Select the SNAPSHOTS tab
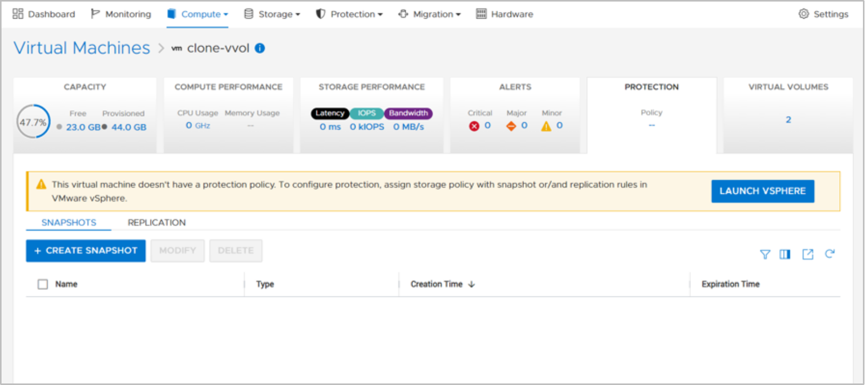This screenshot has width=865, height=385. pyautogui.click(x=69, y=222)
